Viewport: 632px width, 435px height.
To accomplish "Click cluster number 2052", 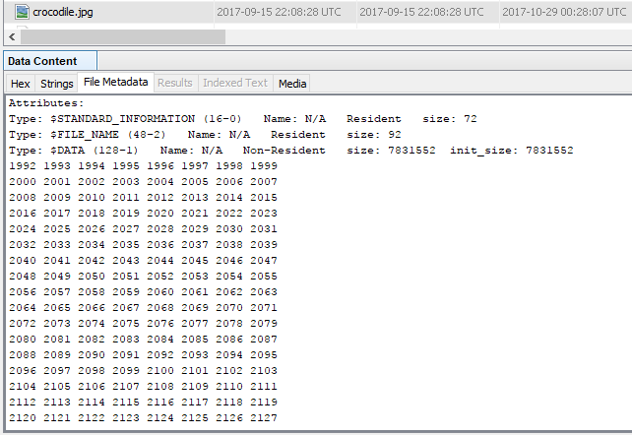I will (x=160, y=276).
